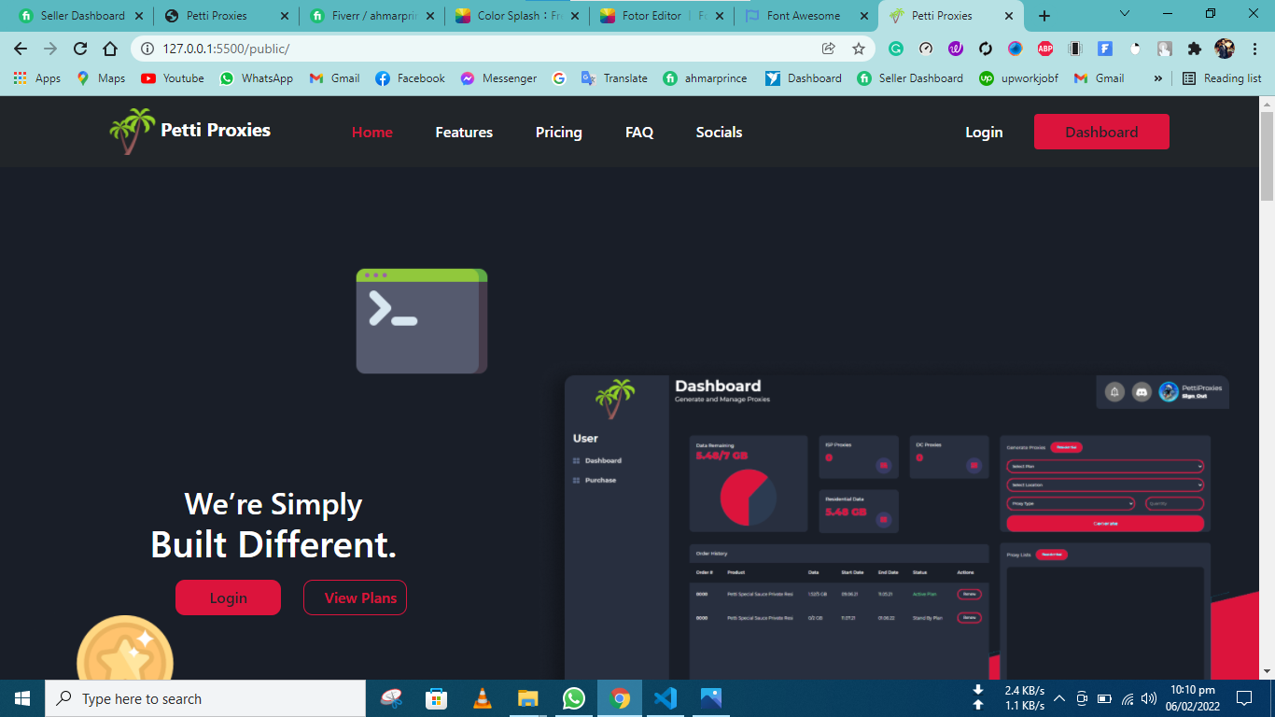Screen dimensions: 1275x717
Task: Open the Chrome Extensions puzzle icon
Action: tap(1195, 49)
